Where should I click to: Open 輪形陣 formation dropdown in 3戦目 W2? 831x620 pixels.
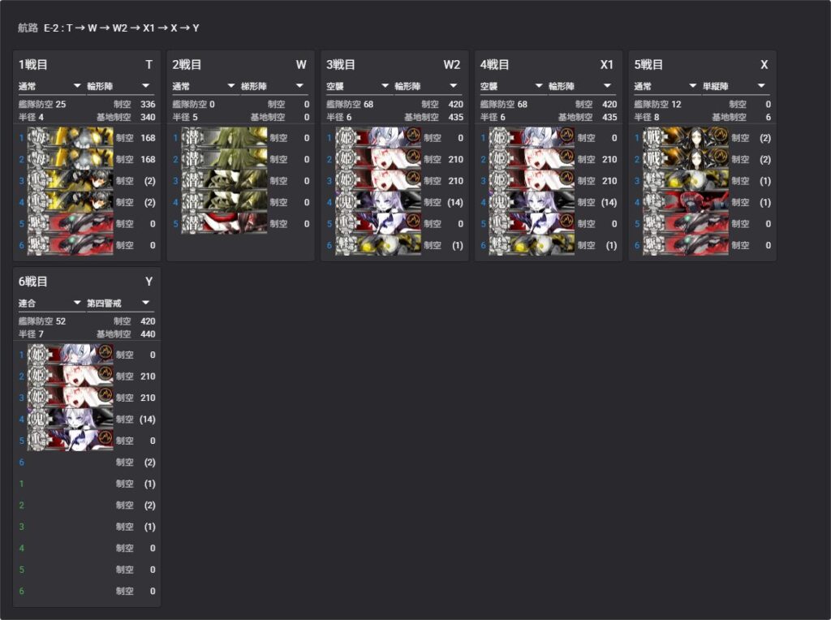428,86
